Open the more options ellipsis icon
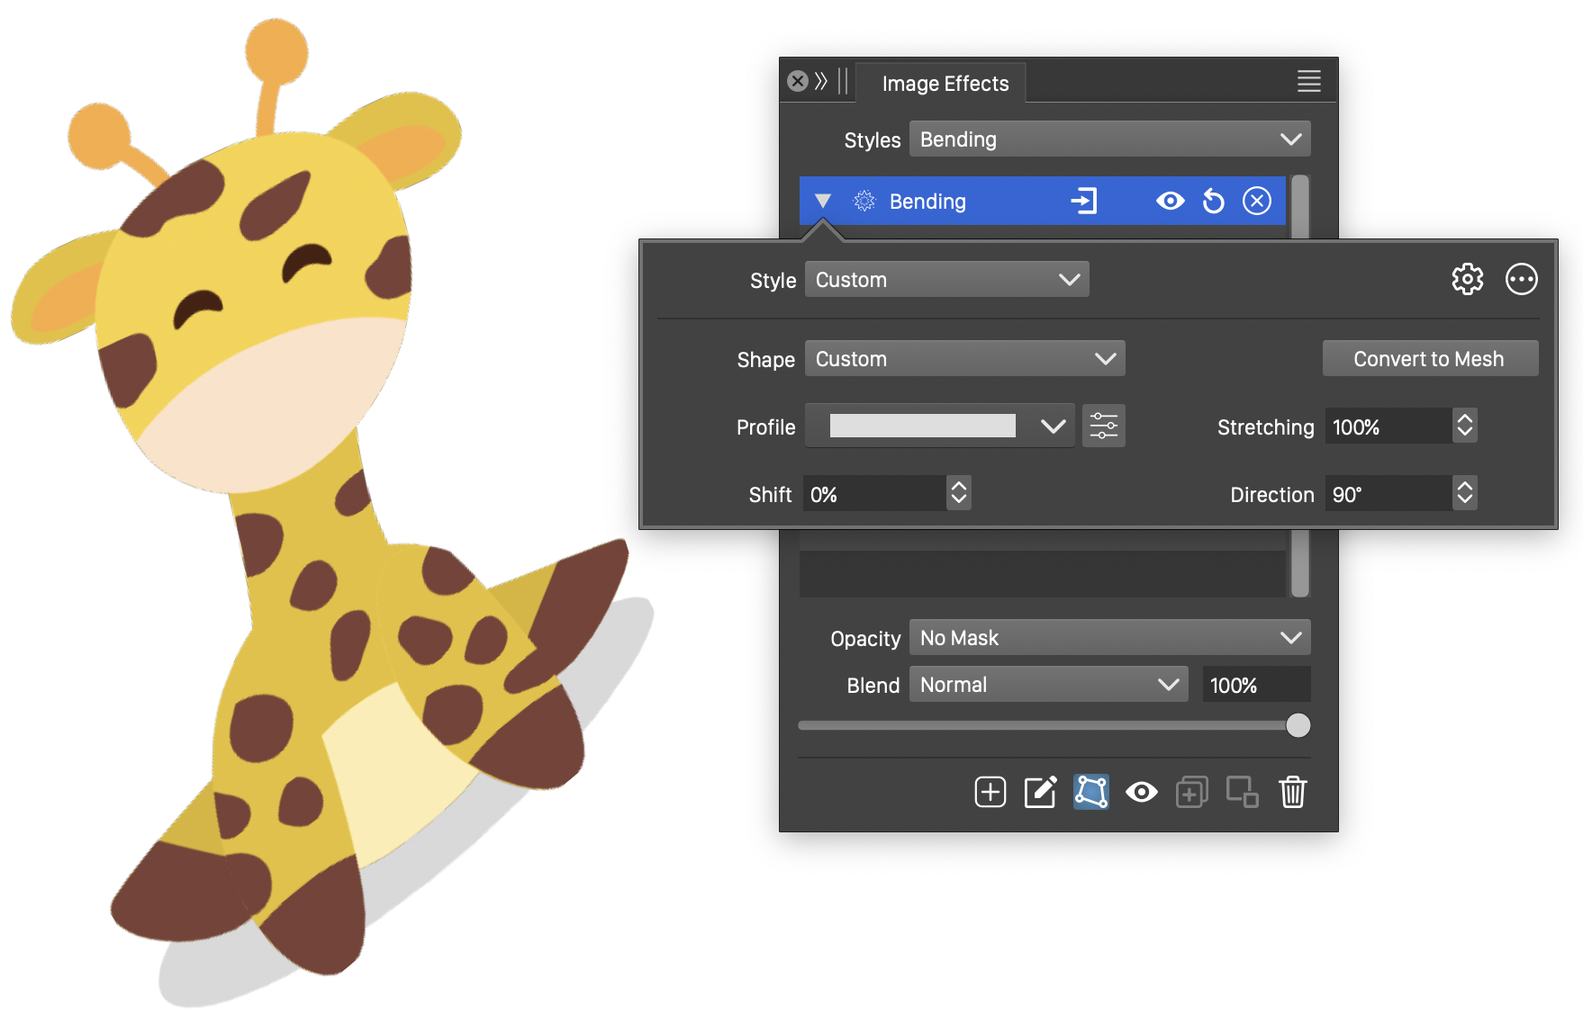Viewport: 1583px width, 1024px height. coord(1521,279)
